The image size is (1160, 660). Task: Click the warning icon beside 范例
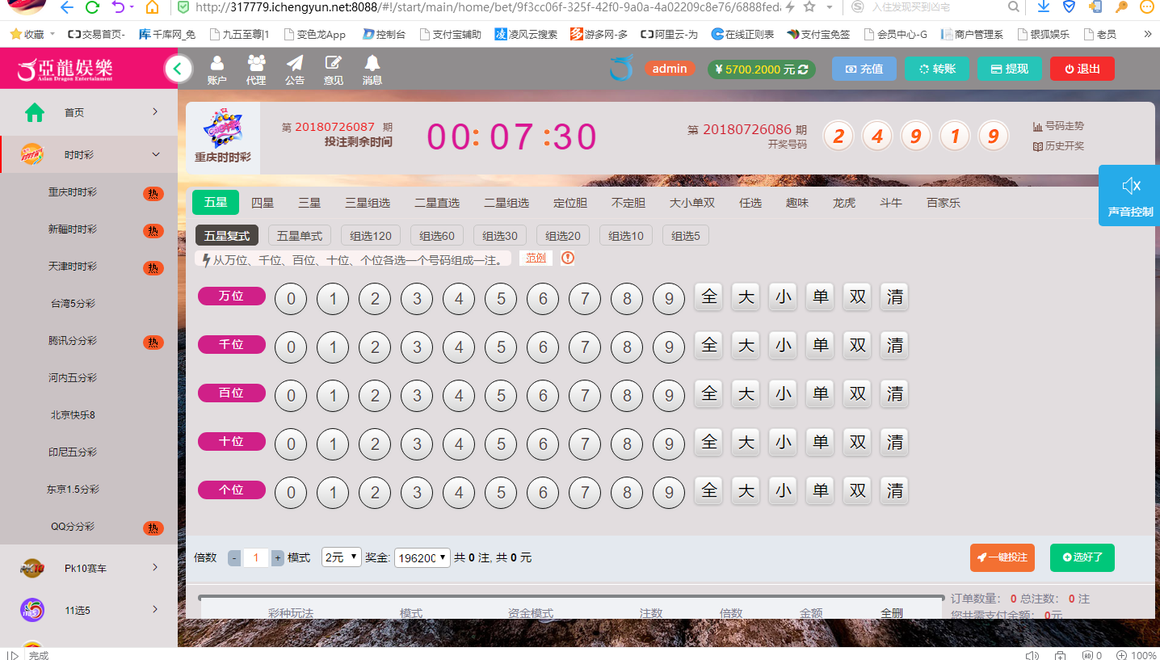568,259
